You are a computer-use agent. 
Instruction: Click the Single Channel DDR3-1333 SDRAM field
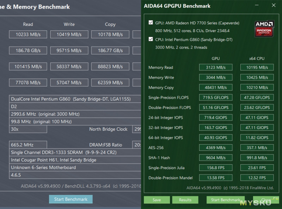tap(75, 152)
